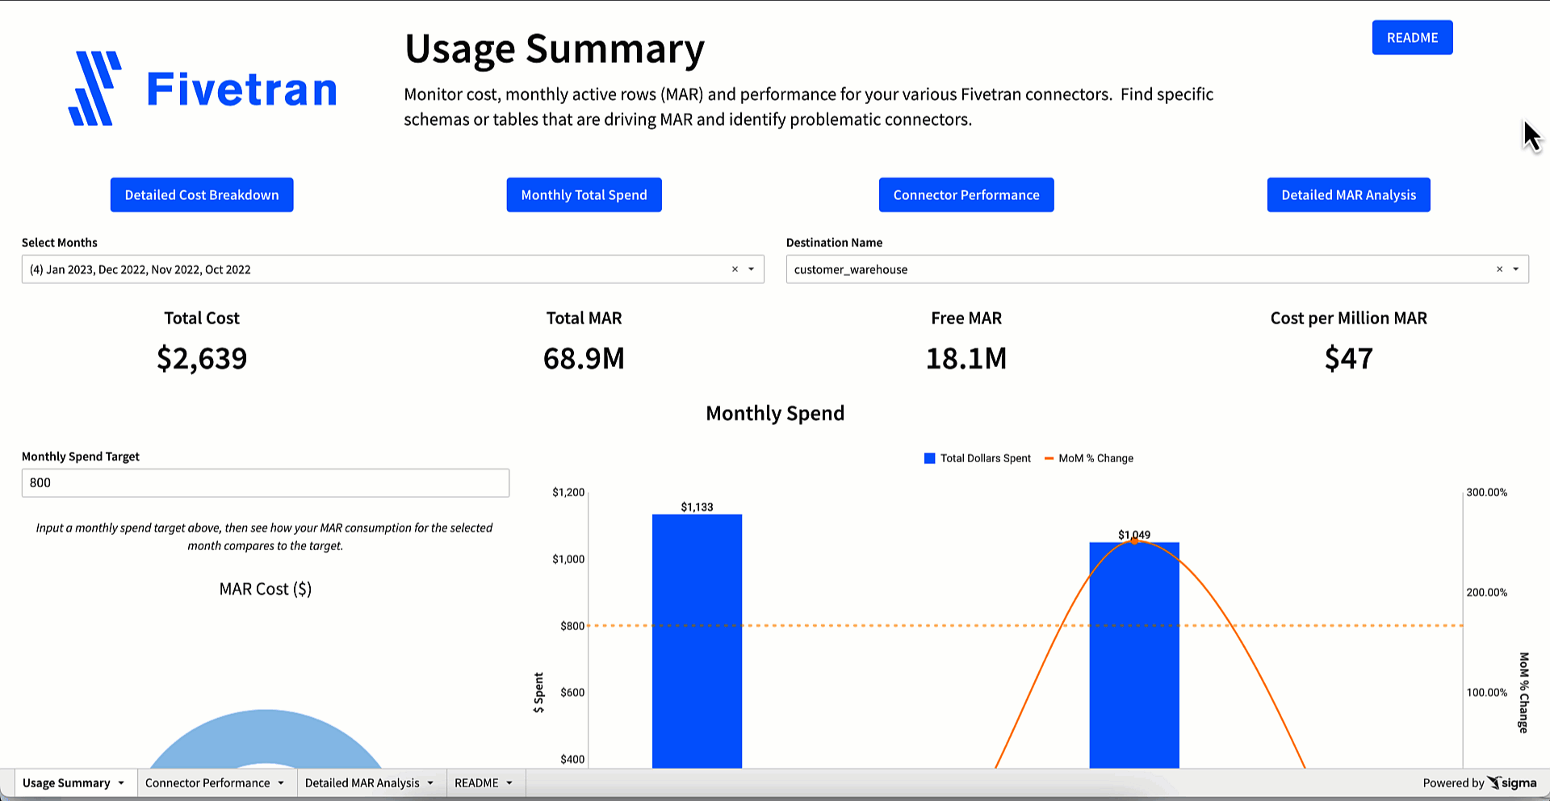Click the $800 y-axis label
The width and height of the screenshot is (1550, 801).
pyautogui.click(x=572, y=626)
